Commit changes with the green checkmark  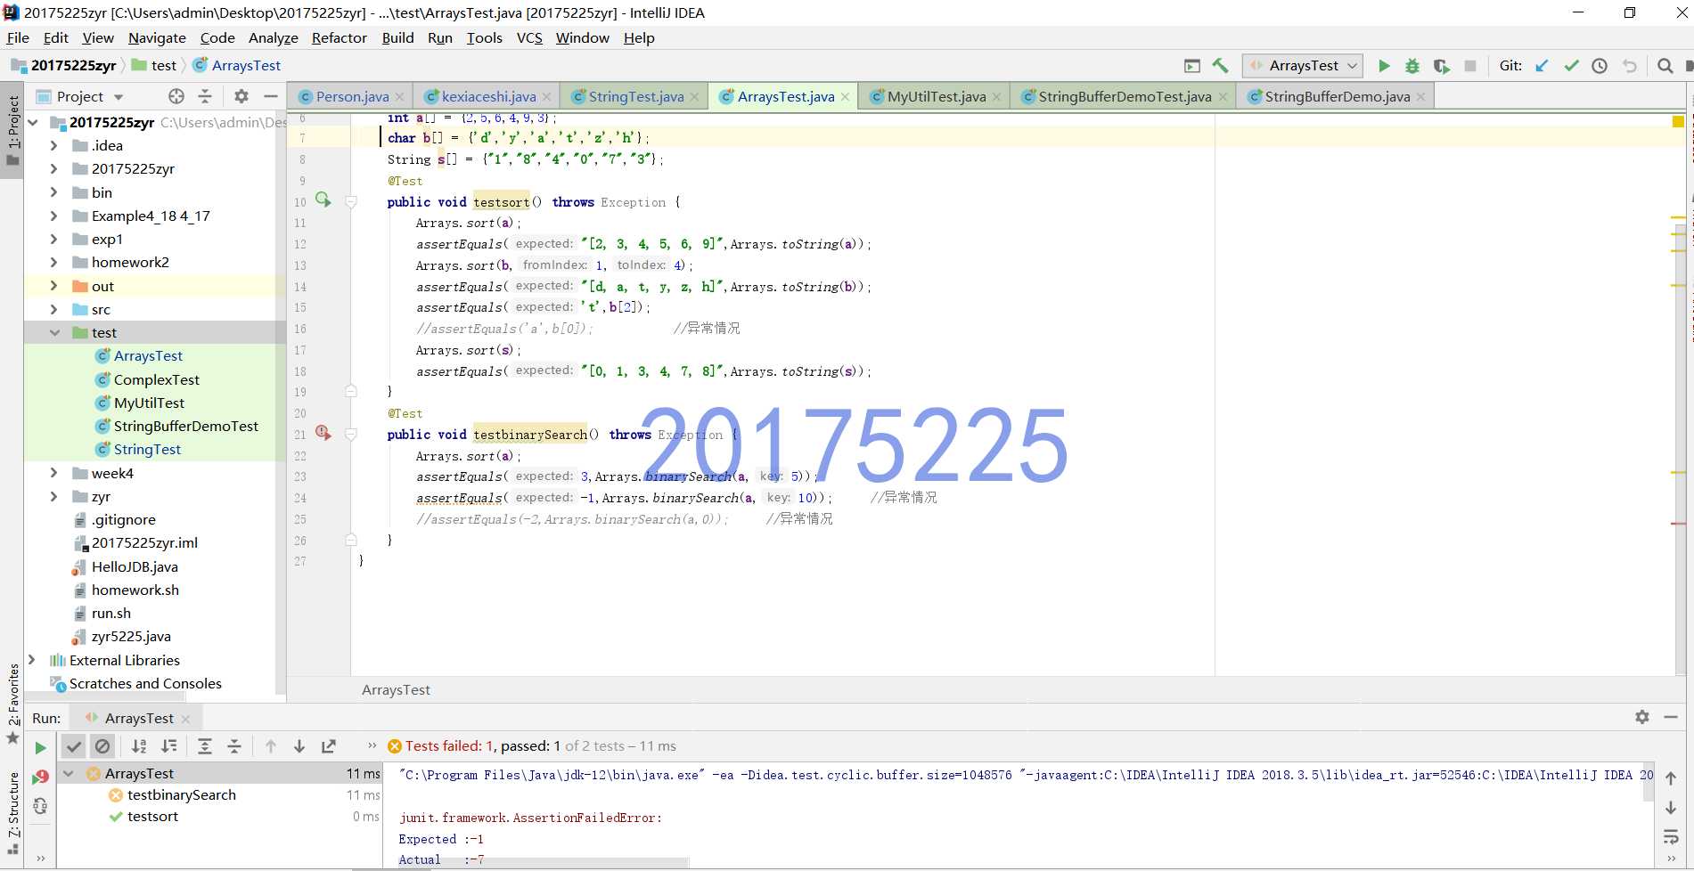pyautogui.click(x=1571, y=66)
